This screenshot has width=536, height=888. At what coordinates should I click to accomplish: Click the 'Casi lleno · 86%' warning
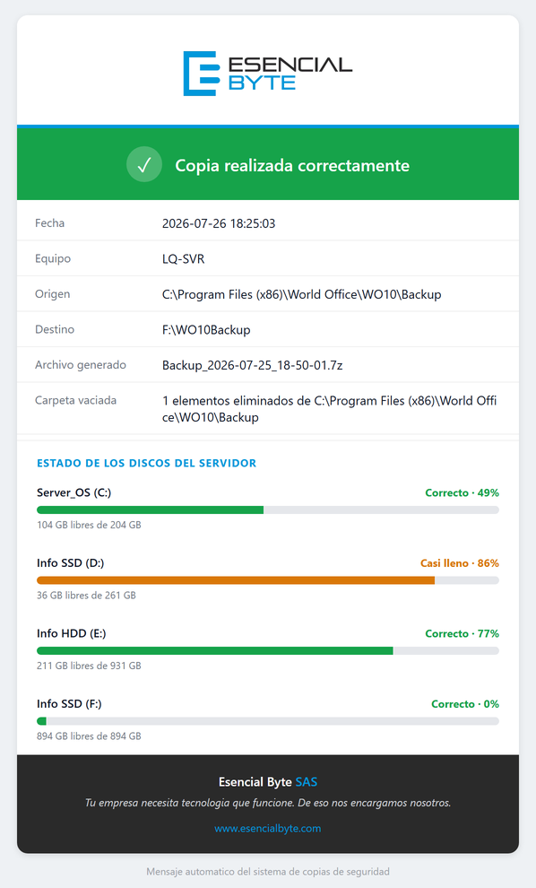460,563
